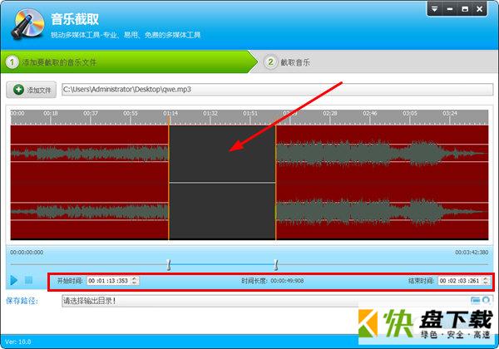This screenshot has width=499, height=349.
Task: Click the 03:24 mark on timeline ruler
Action: point(450,113)
